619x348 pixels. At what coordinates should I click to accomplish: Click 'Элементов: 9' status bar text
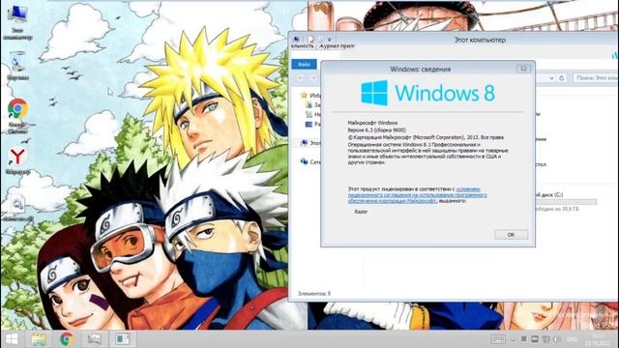[x=313, y=294]
